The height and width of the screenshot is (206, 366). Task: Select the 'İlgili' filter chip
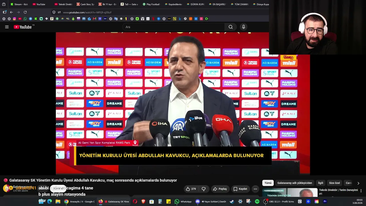[x=321, y=183]
